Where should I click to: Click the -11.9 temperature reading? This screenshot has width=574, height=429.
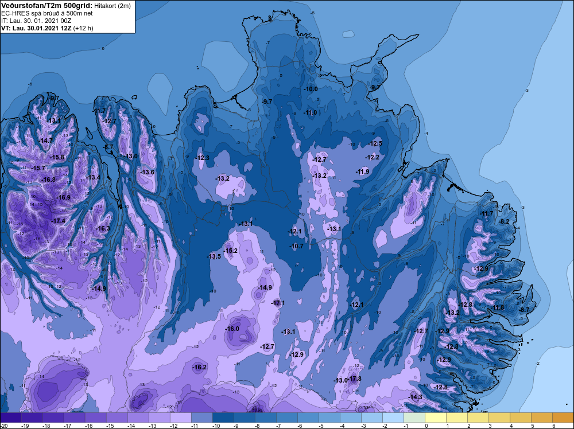362,171
